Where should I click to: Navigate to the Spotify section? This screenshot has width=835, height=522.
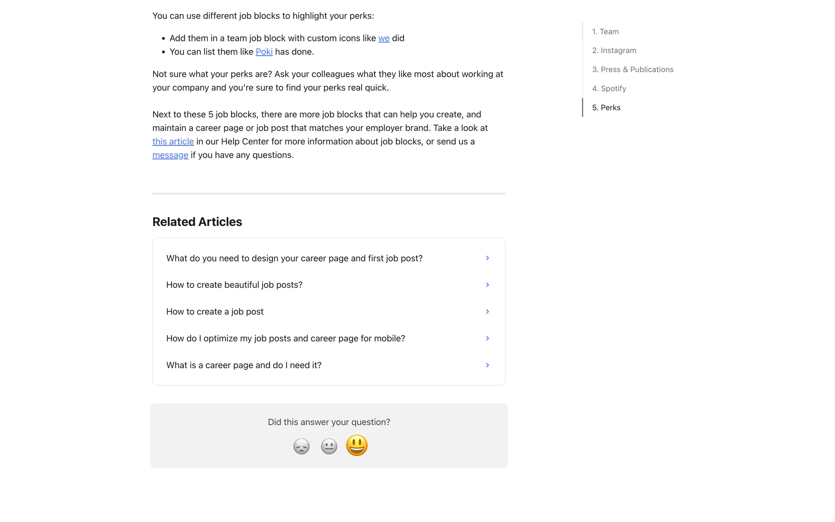click(609, 89)
